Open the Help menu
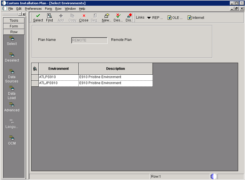Image resolution: width=245 pixels, height=180 pixels. (82, 9)
